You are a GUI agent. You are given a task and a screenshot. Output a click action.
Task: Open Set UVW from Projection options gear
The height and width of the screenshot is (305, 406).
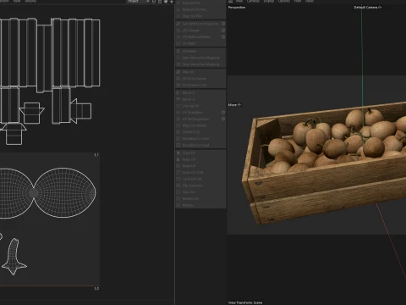coord(223,24)
